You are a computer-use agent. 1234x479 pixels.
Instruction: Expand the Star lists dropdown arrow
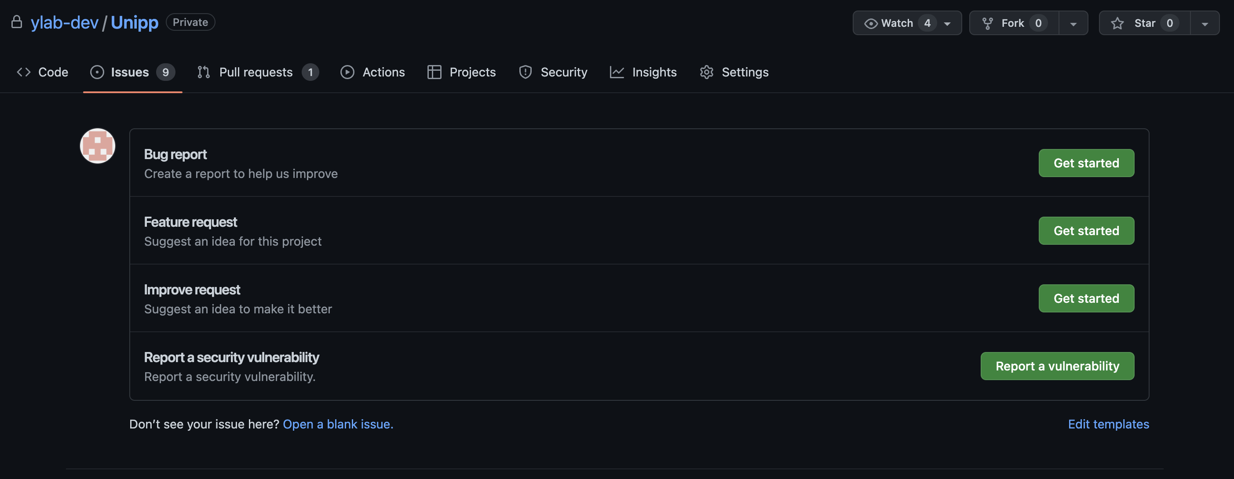(1204, 23)
